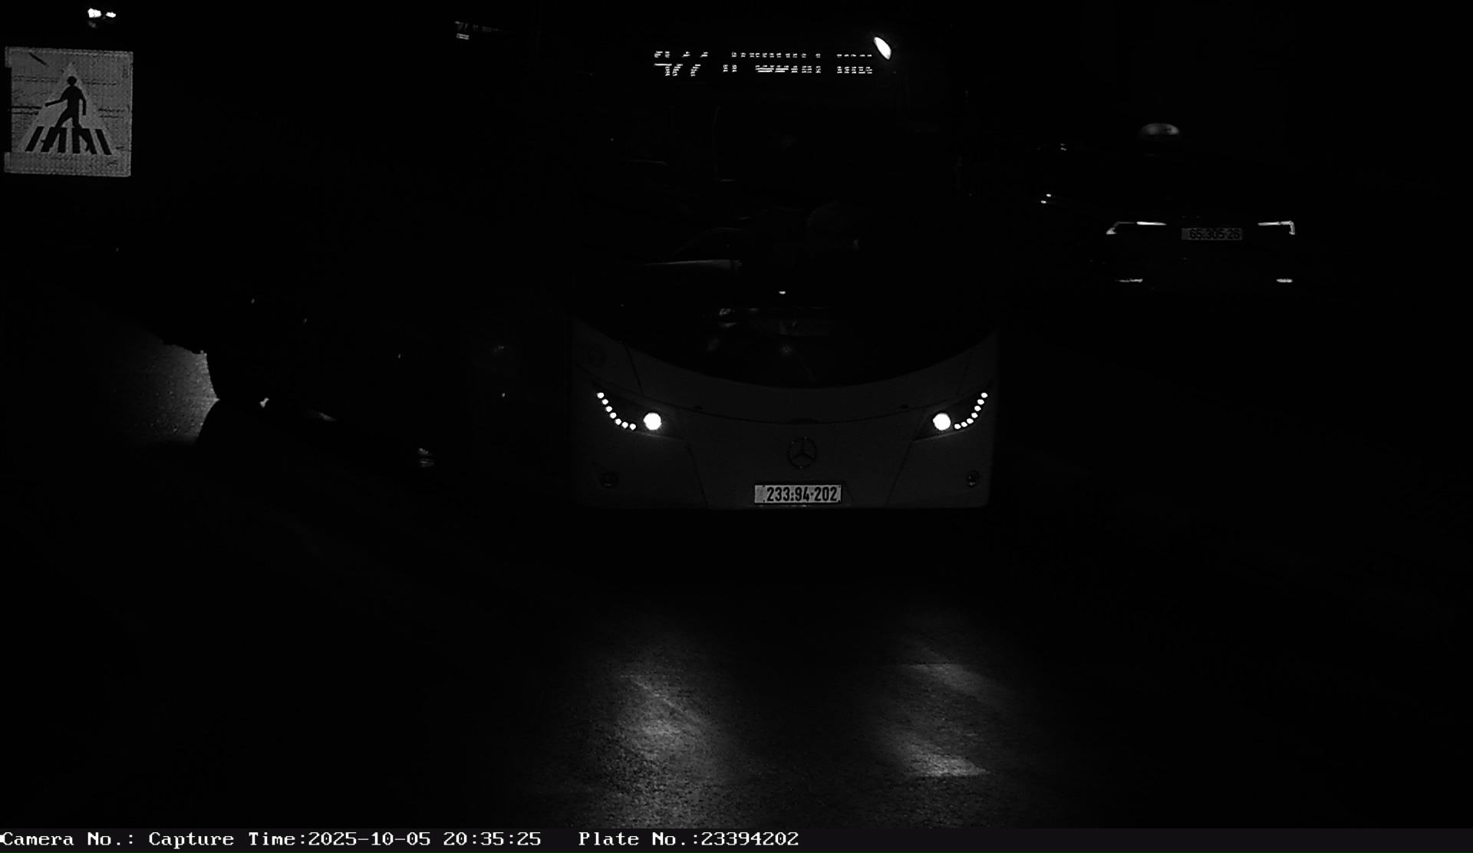Click the pedestrian crossing sign
The width and height of the screenshot is (1473, 853).
(68, 112)
